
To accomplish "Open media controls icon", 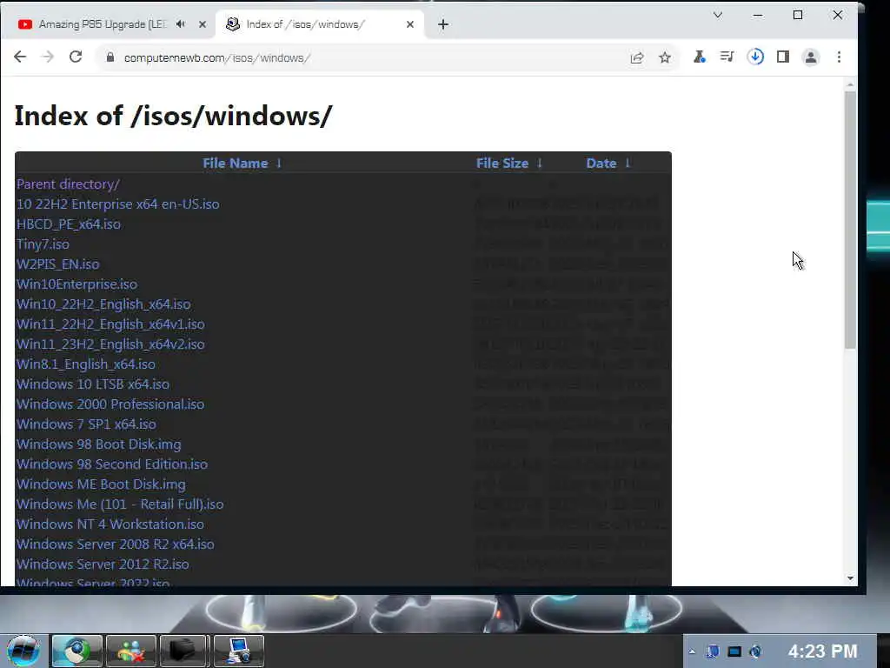I will pyautogui.click(x=727, y=57).
